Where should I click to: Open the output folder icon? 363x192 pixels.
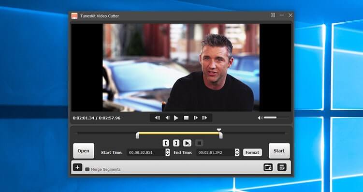[268, 167]
